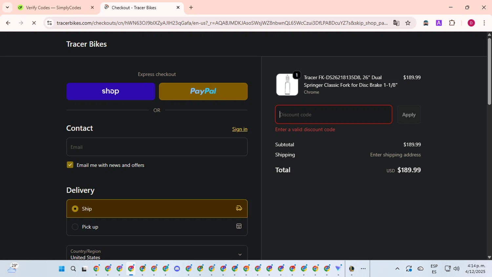Open Windows taskbar search
Image resolution: width=492 pixels, height=277 pixels.
click(73, 269)
